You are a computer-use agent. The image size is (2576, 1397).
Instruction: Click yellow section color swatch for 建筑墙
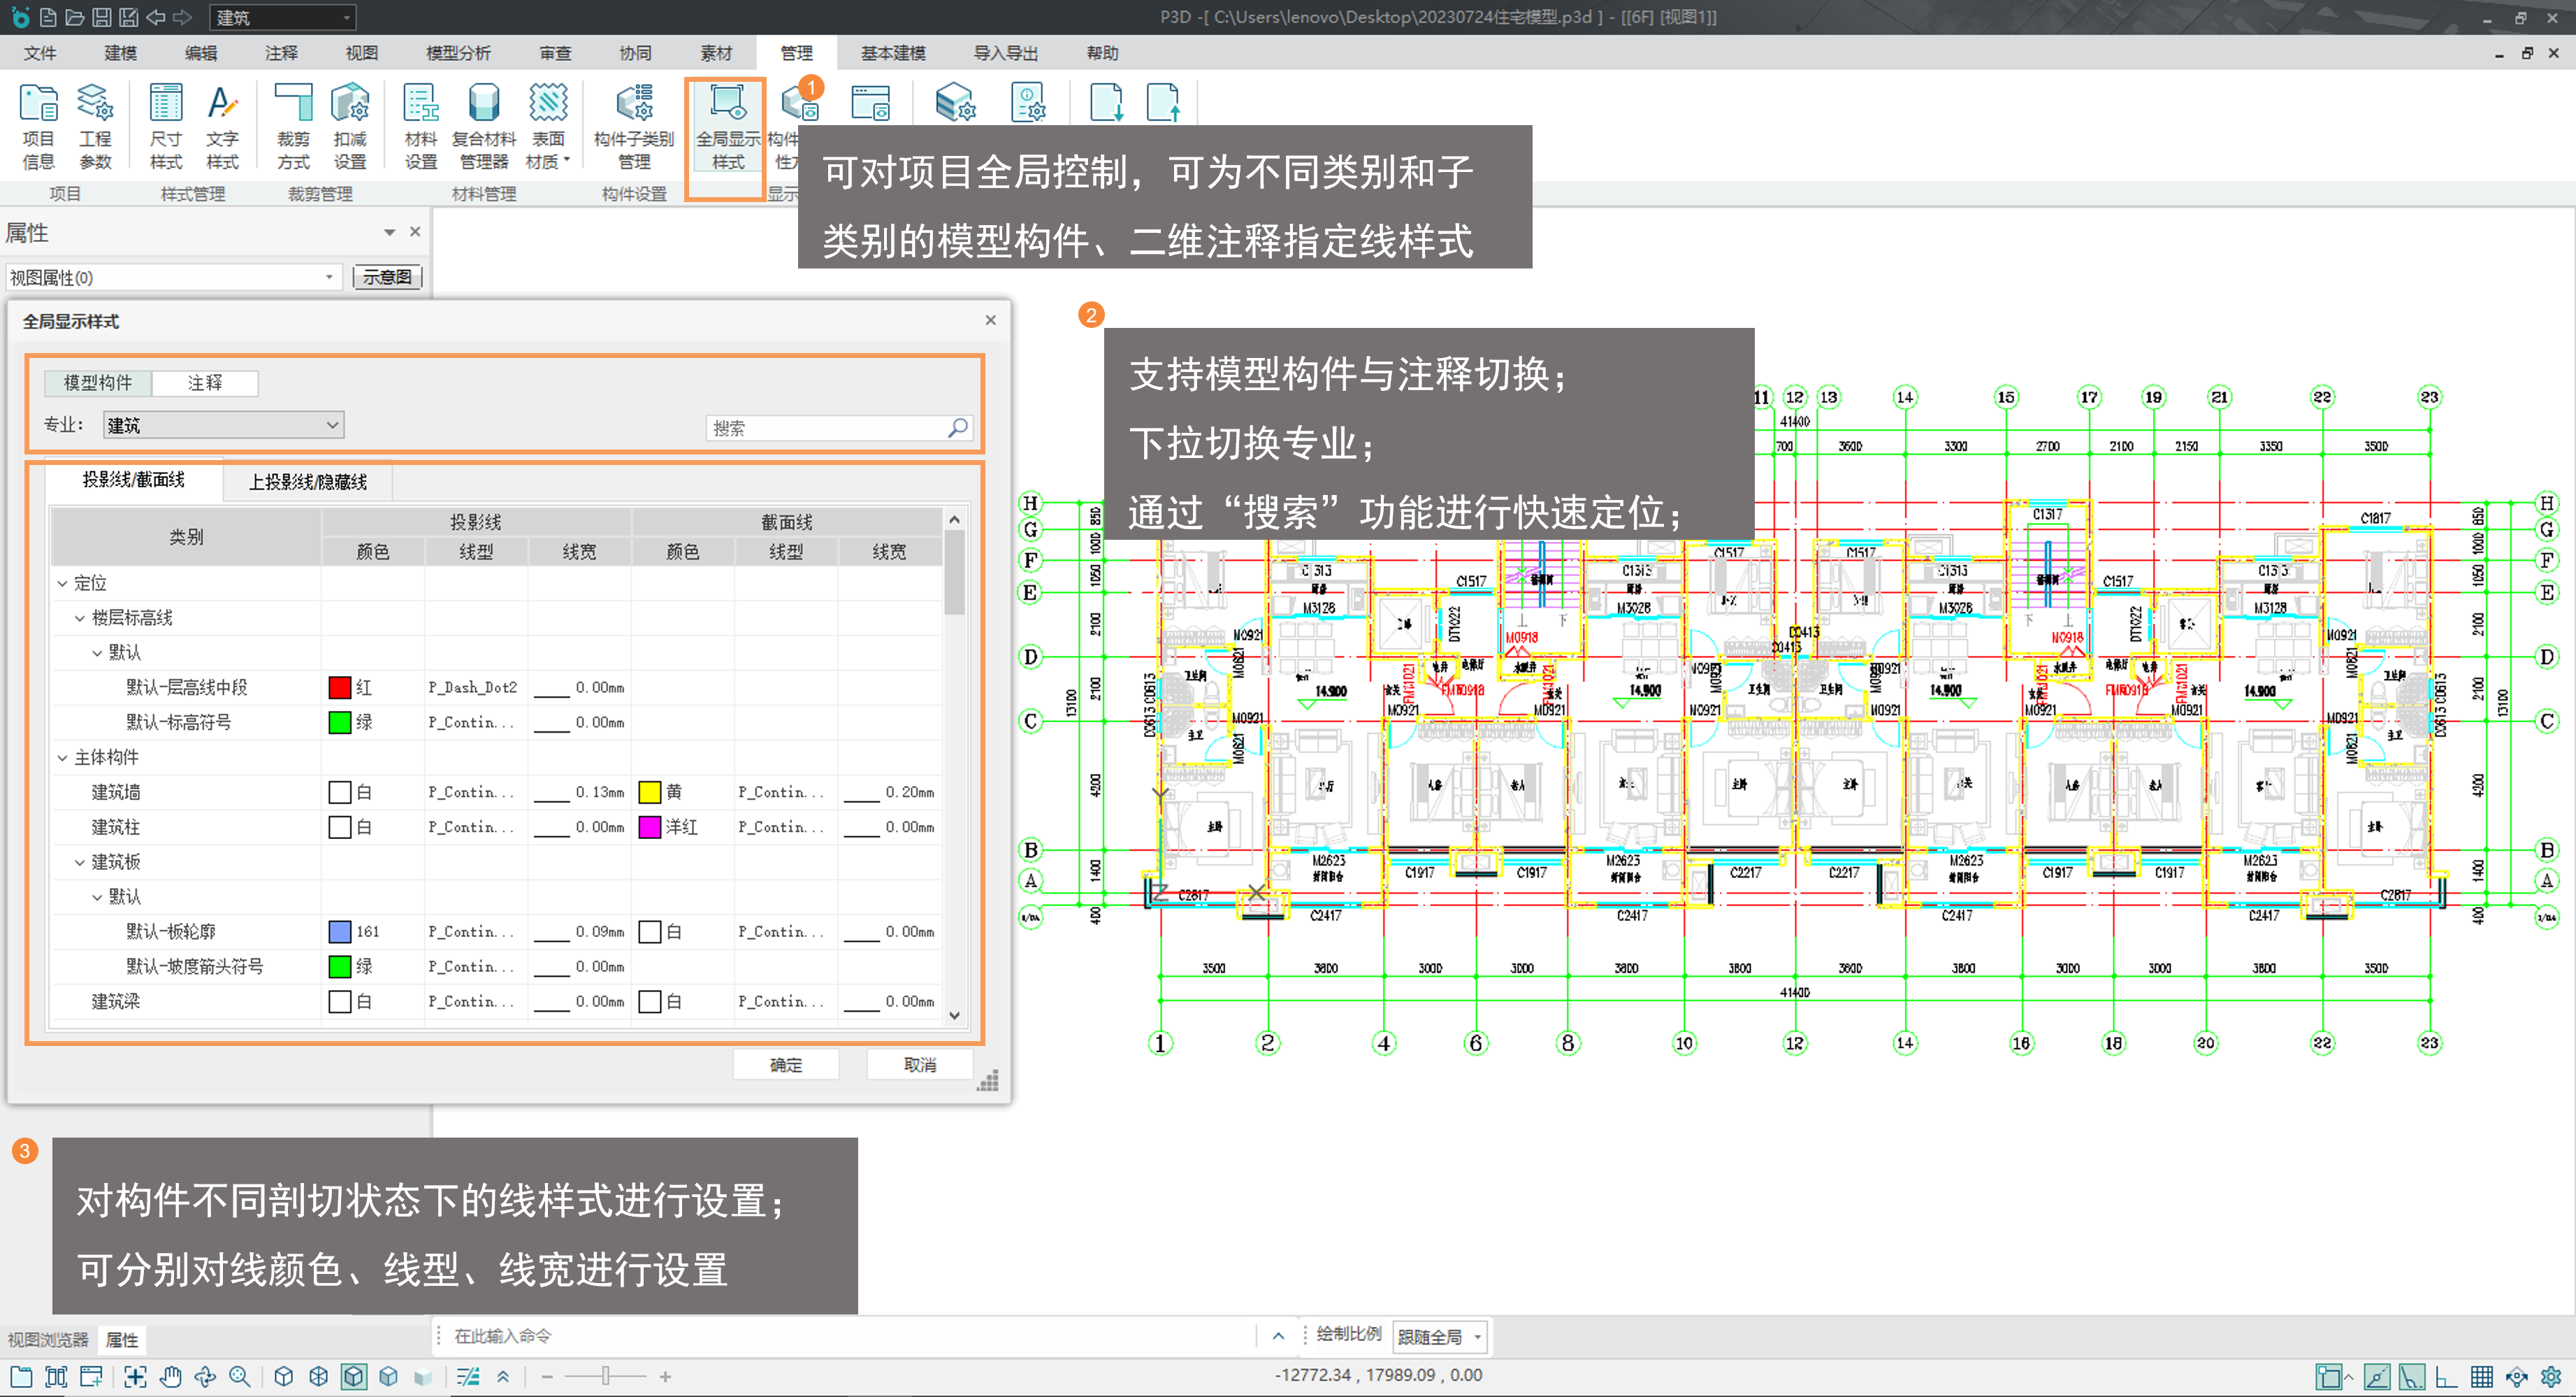pyautogui.click(x=650, y=791)
